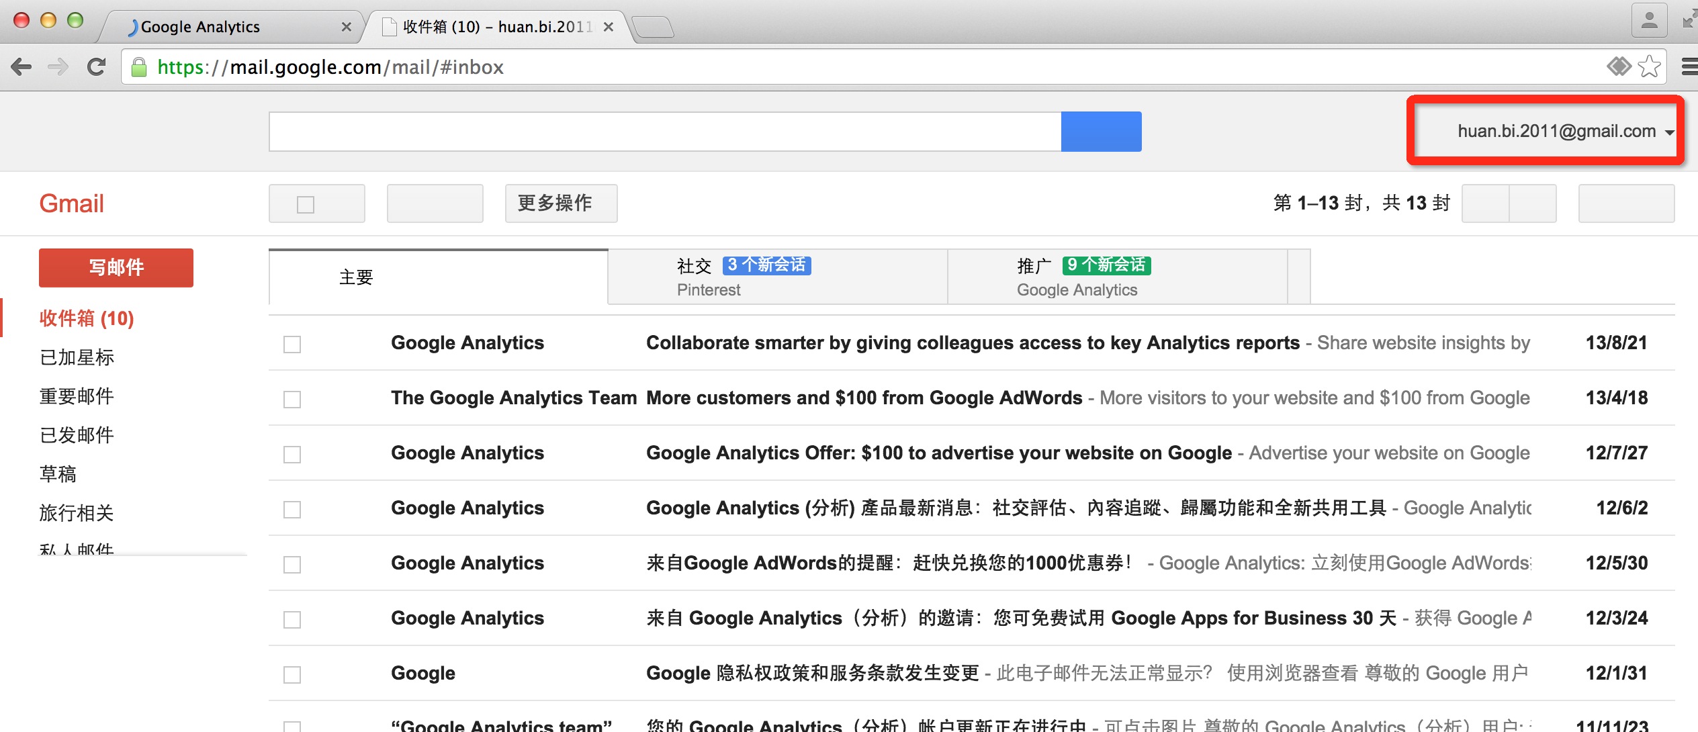Viewport: 1698px width, 732px height.
Task: Switch to the 收件箱 (10) browser tab
Action: (x=497, y=27)
